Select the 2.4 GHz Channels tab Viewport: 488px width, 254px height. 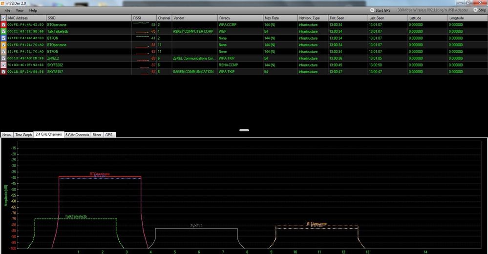(x=48, y=134)
